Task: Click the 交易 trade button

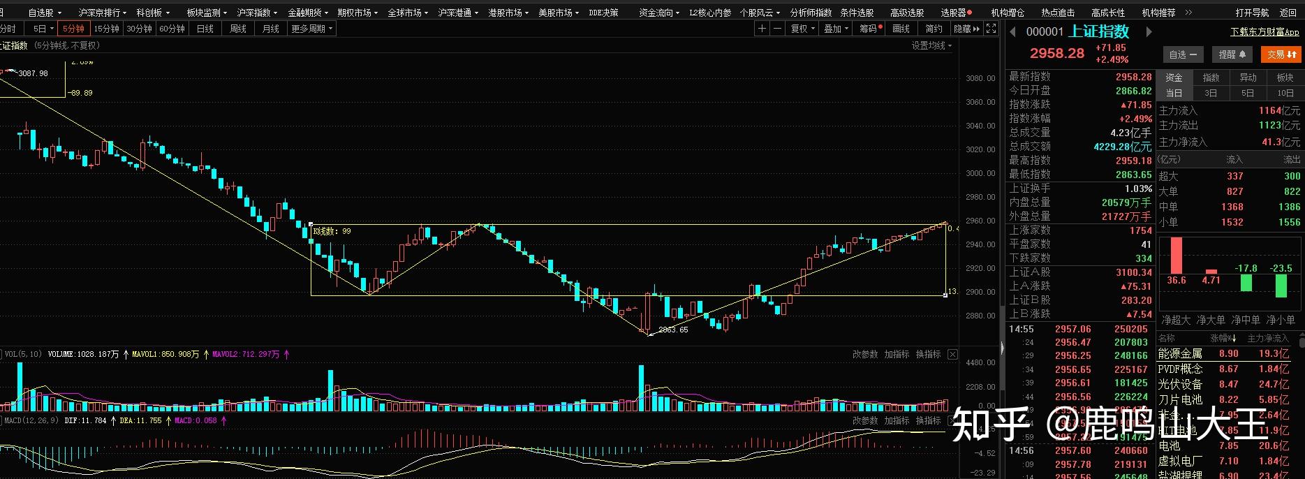Action: 1281,54
